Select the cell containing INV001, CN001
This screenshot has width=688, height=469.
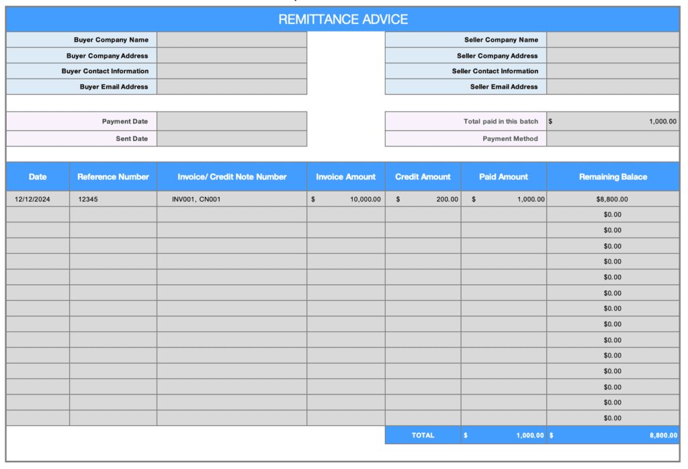pyautogui.click(x=232, y=199)
